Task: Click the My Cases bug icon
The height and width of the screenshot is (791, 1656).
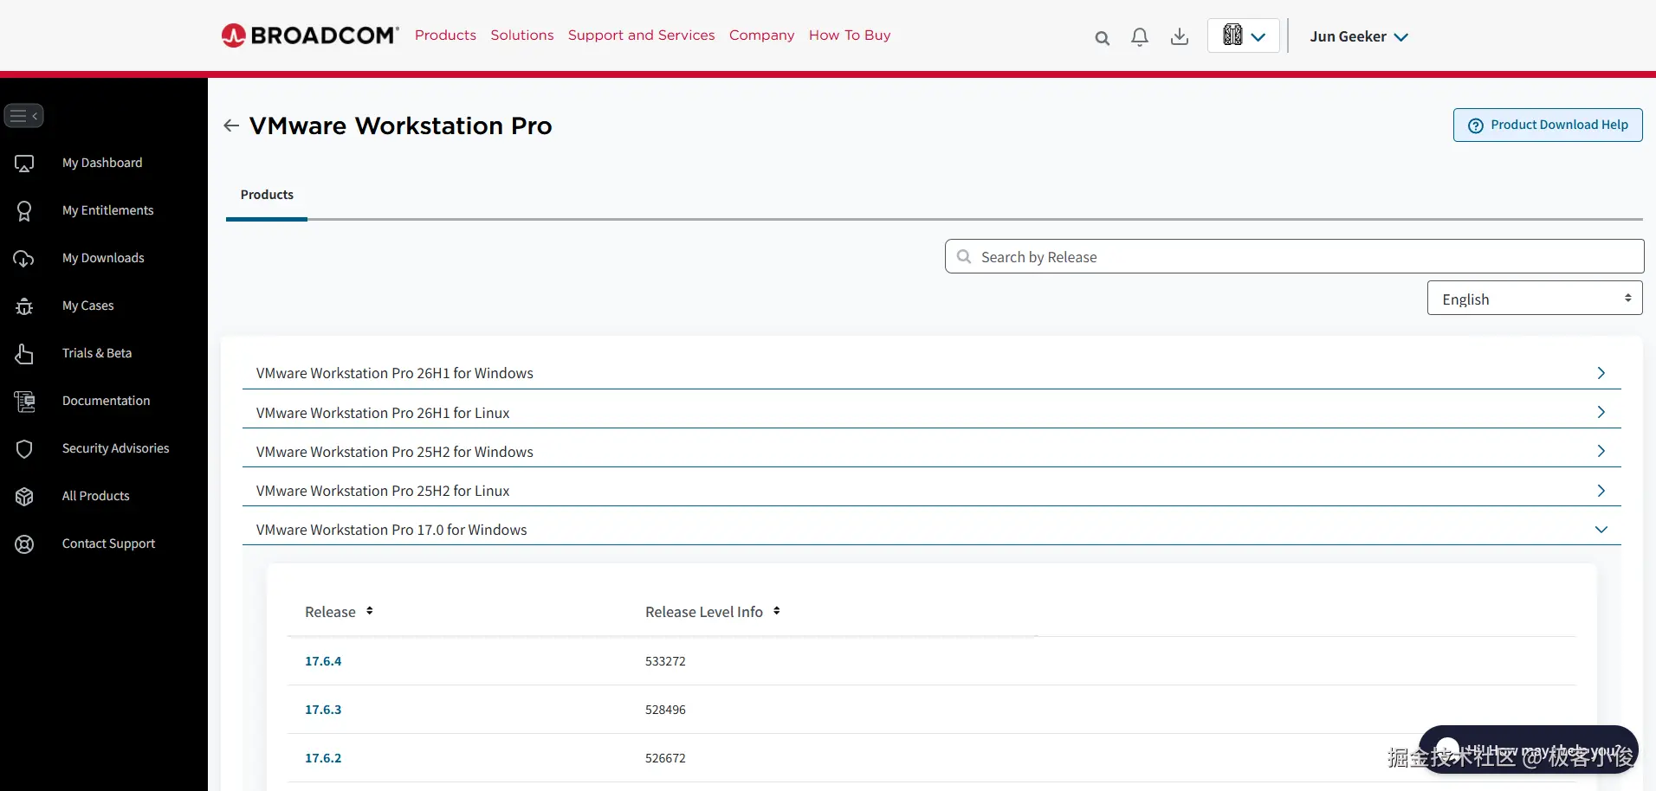Action: point(24,305)
